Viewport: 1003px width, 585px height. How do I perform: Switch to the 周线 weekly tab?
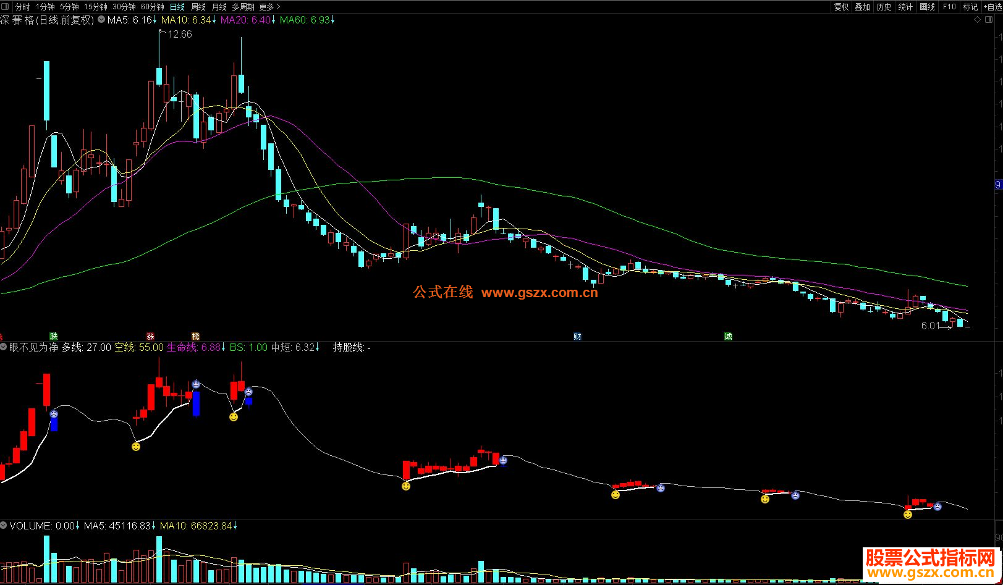pyautogui.click(x=198, y=7)
